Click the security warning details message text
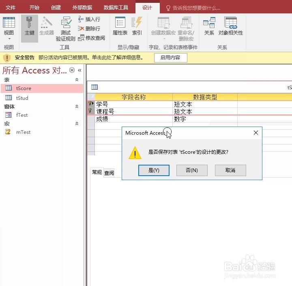Viewport: 292px width, 286px height. point(90,58)
